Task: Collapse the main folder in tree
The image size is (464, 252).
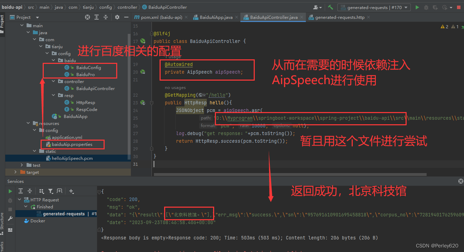Action: click(22, 25)
